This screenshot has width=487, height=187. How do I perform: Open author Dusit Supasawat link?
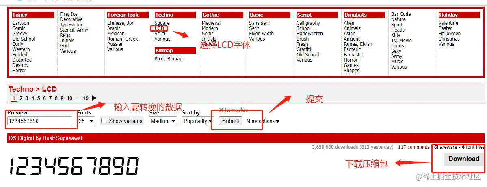click(63, 138)
